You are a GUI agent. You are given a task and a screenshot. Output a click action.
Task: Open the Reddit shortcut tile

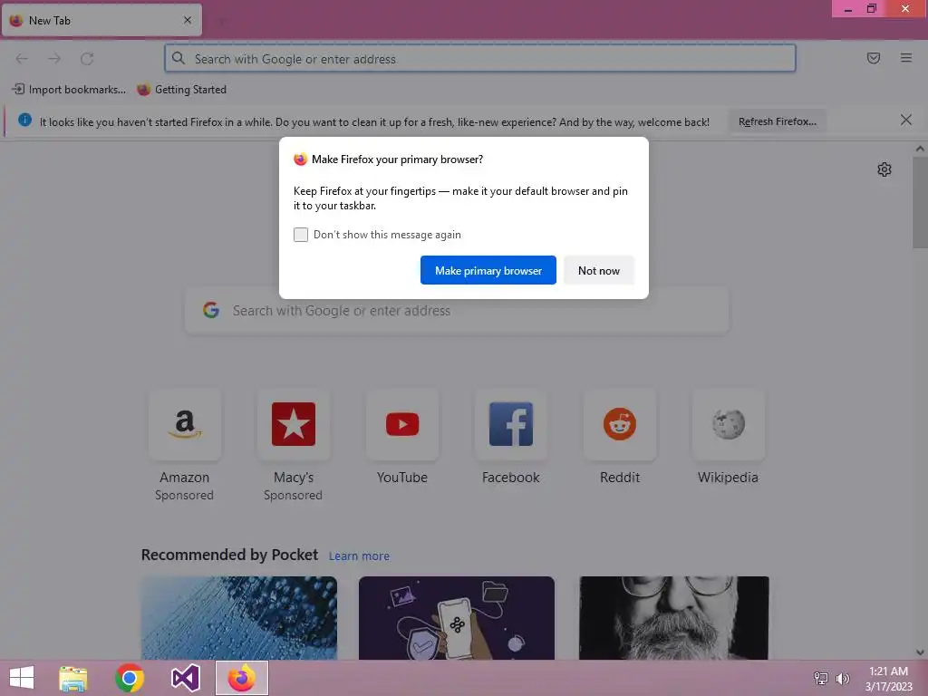(x=620, y=424)
